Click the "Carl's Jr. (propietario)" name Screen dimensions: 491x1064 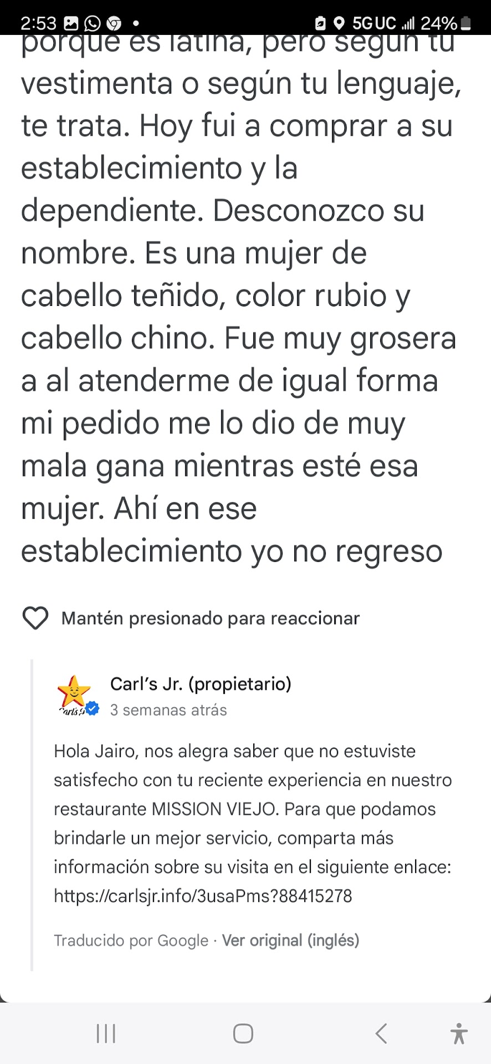pyautogui.click(x=201, y=684)
